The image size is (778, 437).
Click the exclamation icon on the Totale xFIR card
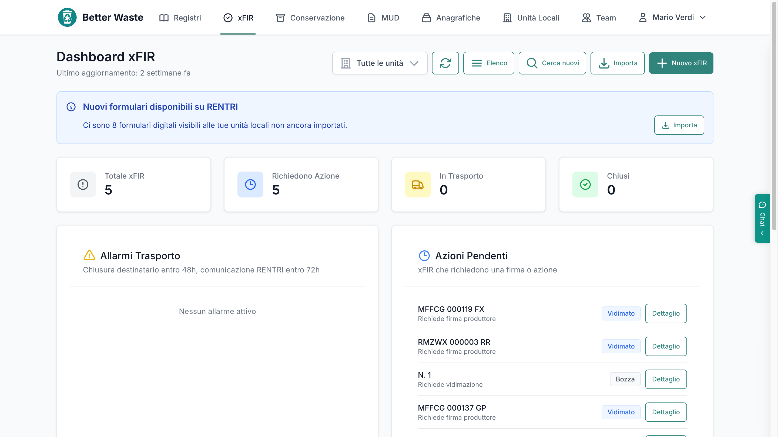click(83, 185)
